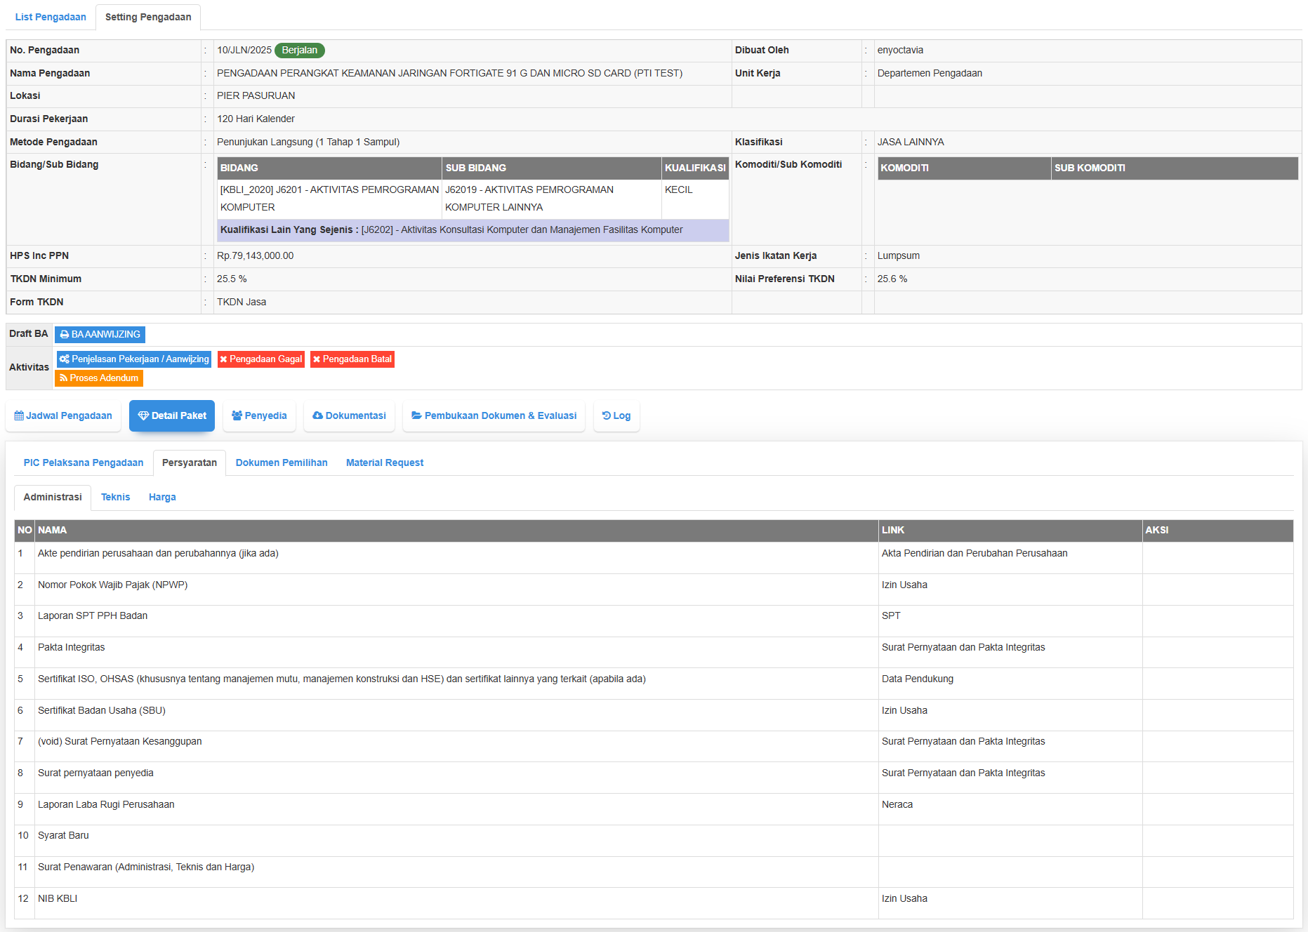Open the Log history button

[x=616, y=416]
